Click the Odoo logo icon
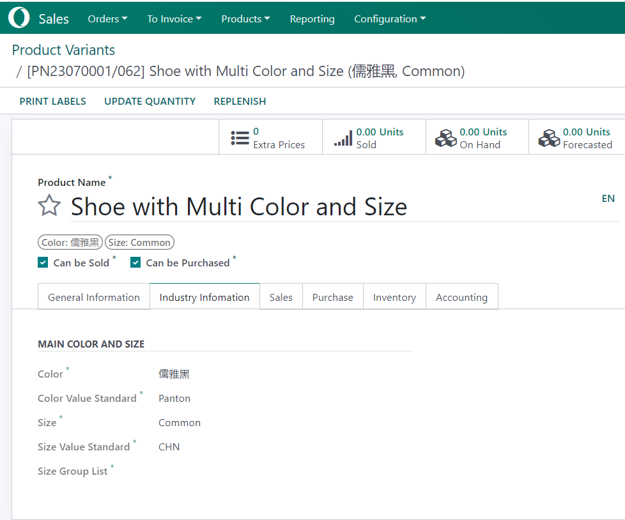 pyautogui.click(x=19, y=19)
